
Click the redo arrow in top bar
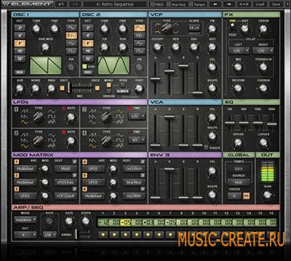click(x=75, y=4)
